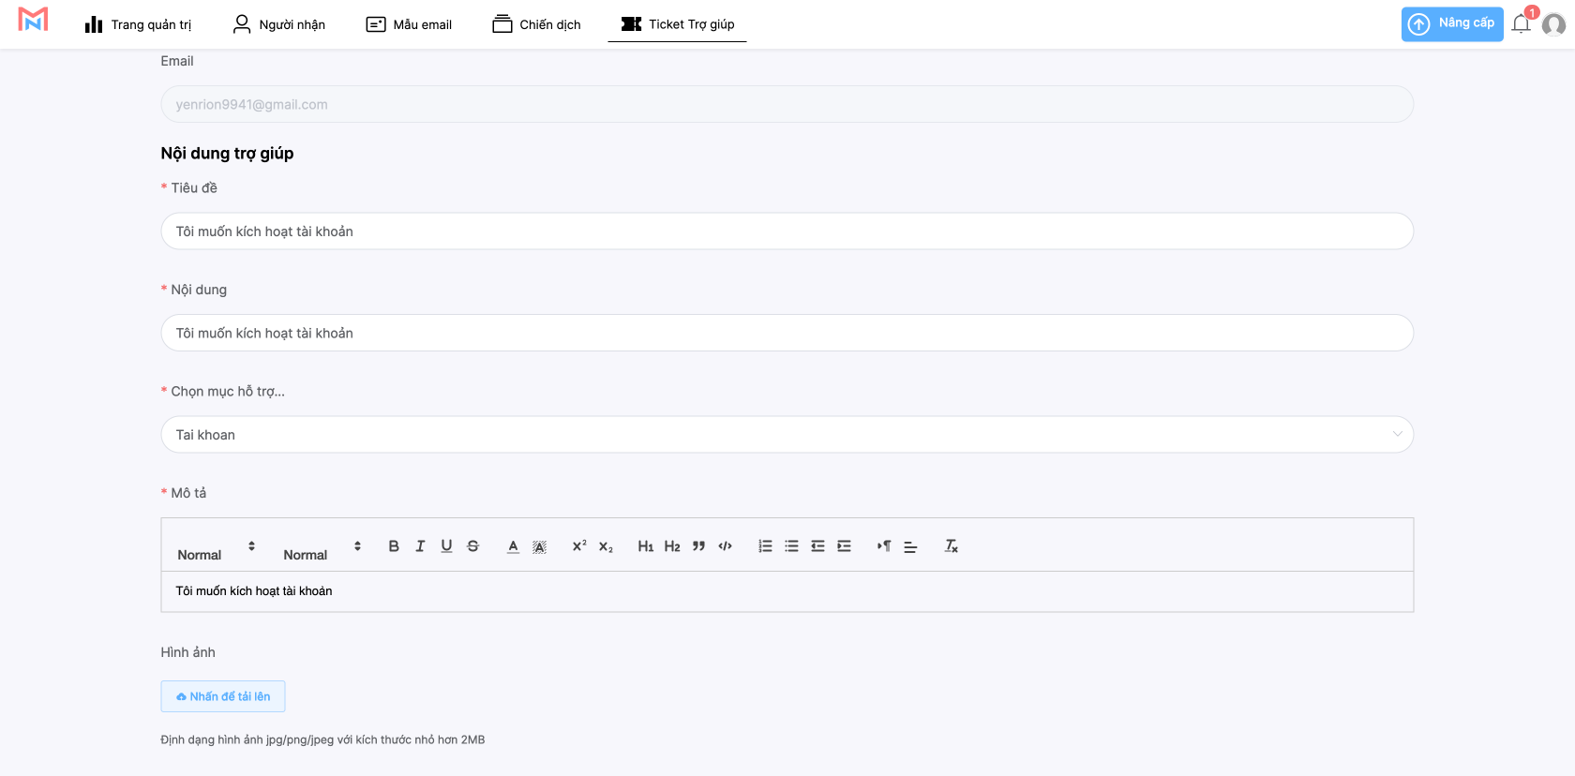Image resolution: width=1575 pixels, height=776 pixels.
Task: Click the Nâng cấp upgrade button
Action: click(x=1451, y=24)
